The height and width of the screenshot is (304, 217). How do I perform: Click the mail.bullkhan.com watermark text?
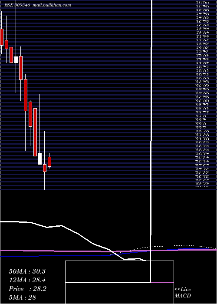pos(52,5)
